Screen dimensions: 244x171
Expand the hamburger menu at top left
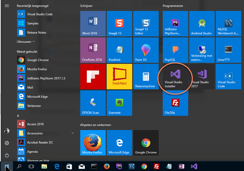tap(7, 6)
